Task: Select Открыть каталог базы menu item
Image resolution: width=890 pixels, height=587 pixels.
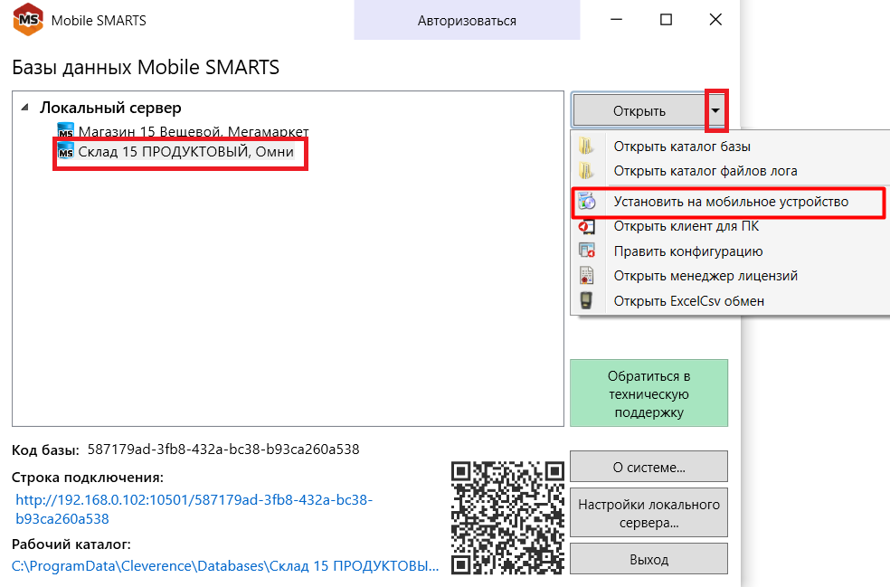Action: [x=730, y=147]
